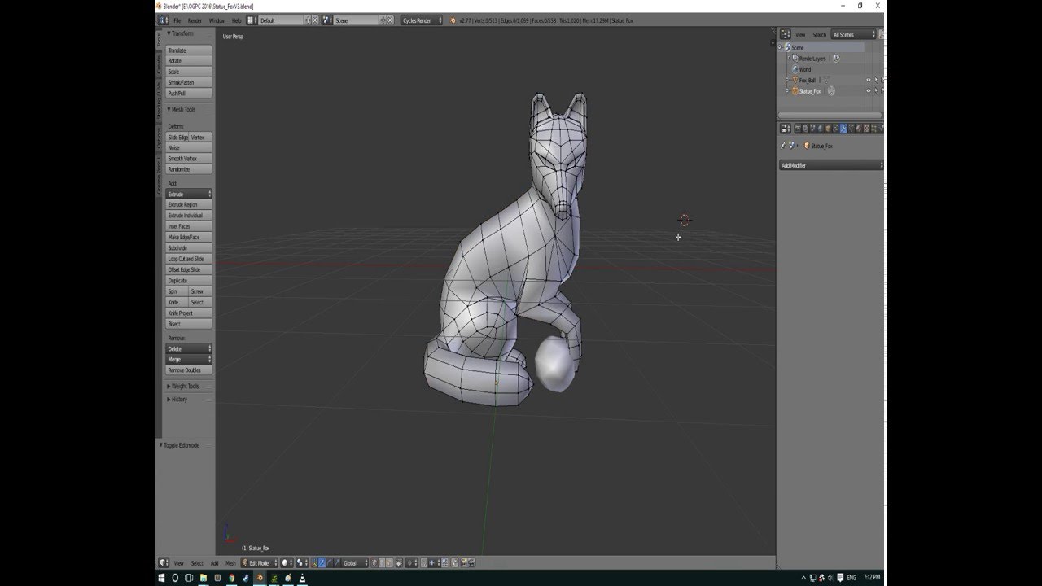Open the Mesh menu in 3D view header
This screenshot has width=1042, height=586.
click(x=230, y=563)
